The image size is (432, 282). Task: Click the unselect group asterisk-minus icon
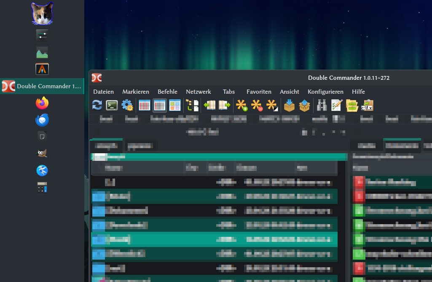coord(257,105)
